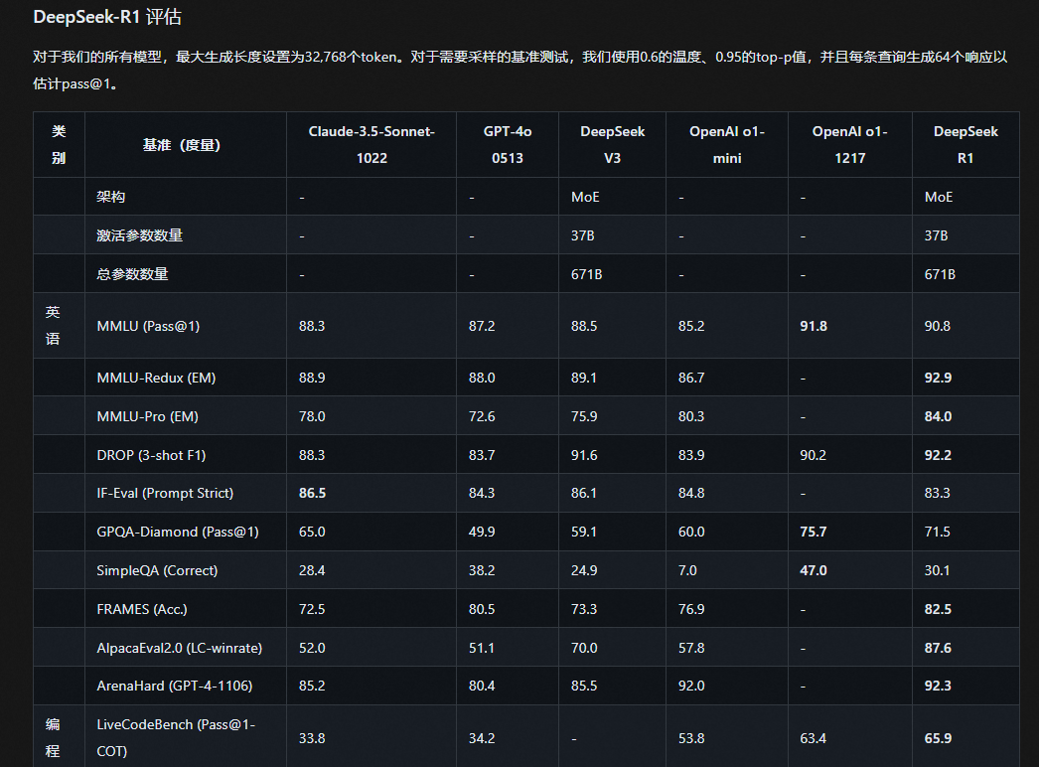The height and width of the screenshot is (767, 1039).
Task: Select the 'AlpacaEval2.0 (LC-winrate)' benchmark label
Action: [x=180, y=649]
